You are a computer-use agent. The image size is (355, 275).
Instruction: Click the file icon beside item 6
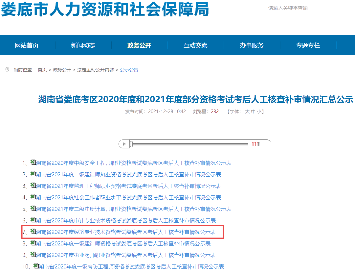(x=33, y=220)
